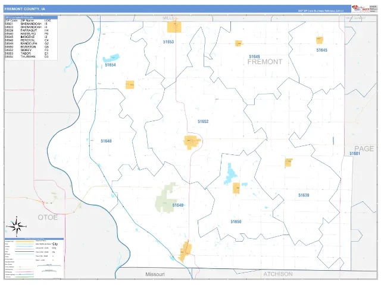
Task: Click the 51652 SIDNEY row in index table
Action: pyautogui.click(x=28, y=50)
